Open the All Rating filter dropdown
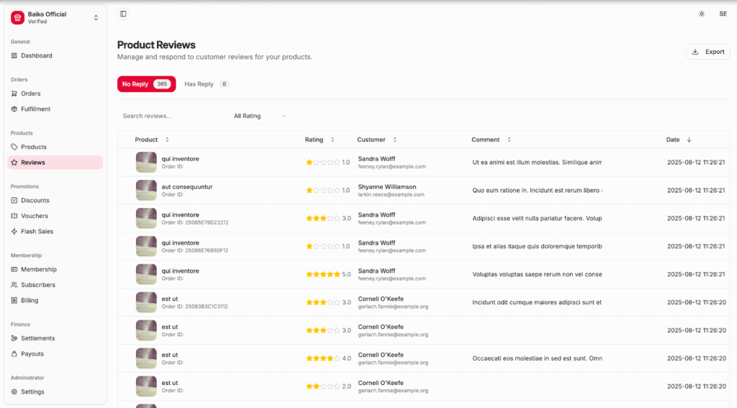Image resolution: width=737 pixels, height=408 pixels. 260,116
